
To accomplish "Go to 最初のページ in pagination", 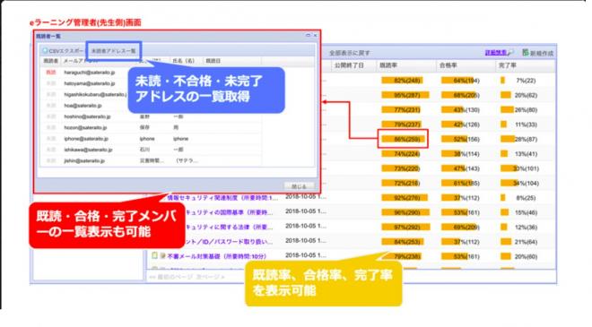I will point(171,277).
